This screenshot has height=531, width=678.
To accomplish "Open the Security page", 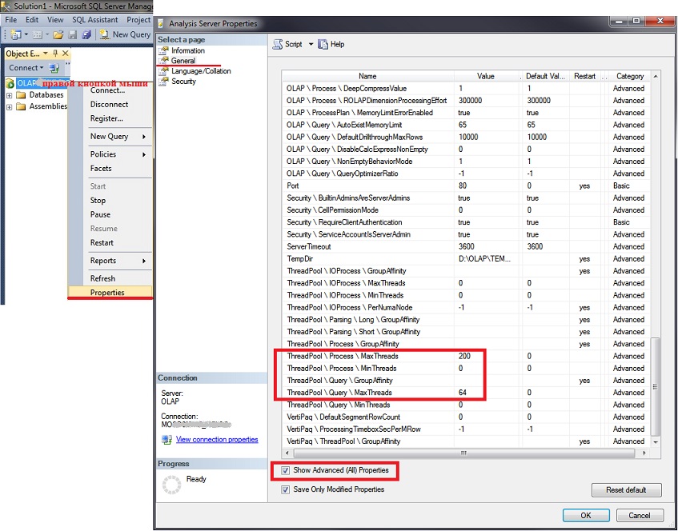I will [x=183, y=82].
